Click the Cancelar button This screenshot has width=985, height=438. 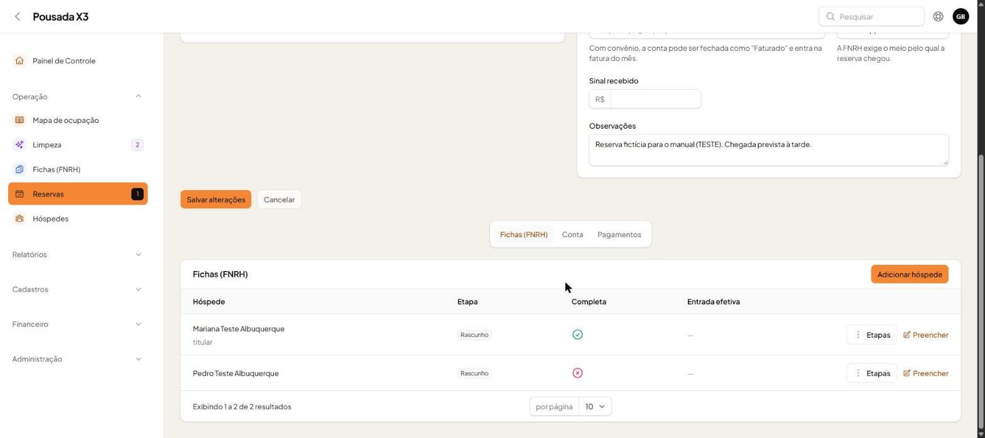pyautogui.click(x=279, y=200)
